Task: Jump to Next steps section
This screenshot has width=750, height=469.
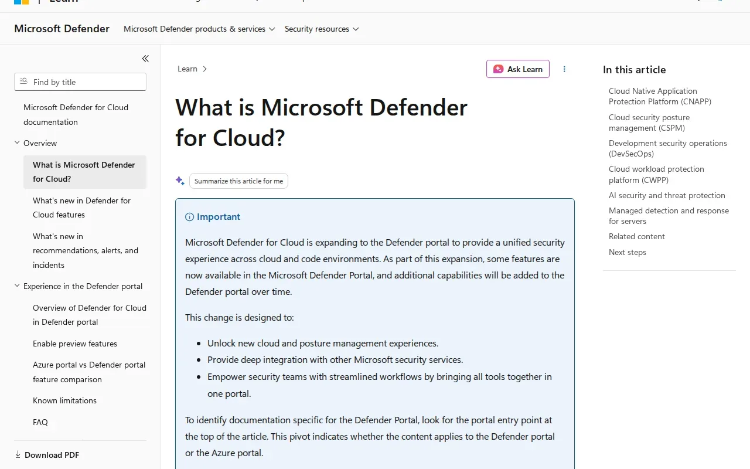Action: pyautogui.click(x=628, y=252)
